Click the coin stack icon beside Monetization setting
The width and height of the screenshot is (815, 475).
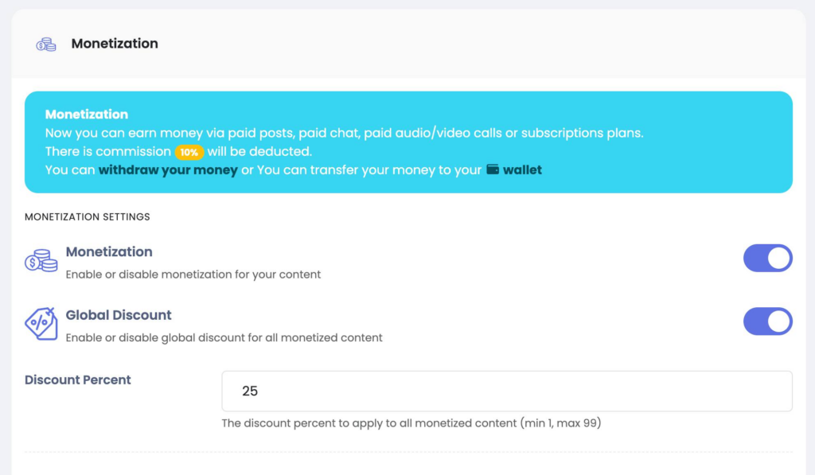coord(41,260)
